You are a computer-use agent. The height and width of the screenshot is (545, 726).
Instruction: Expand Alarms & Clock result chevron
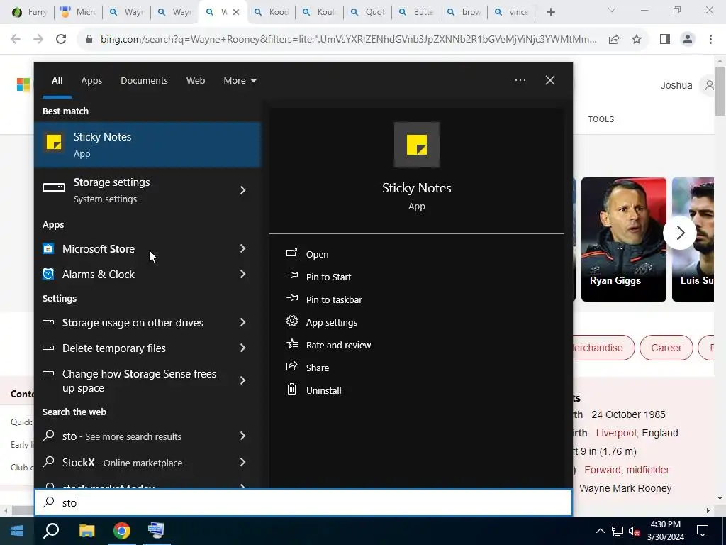[x=242, y=275]
